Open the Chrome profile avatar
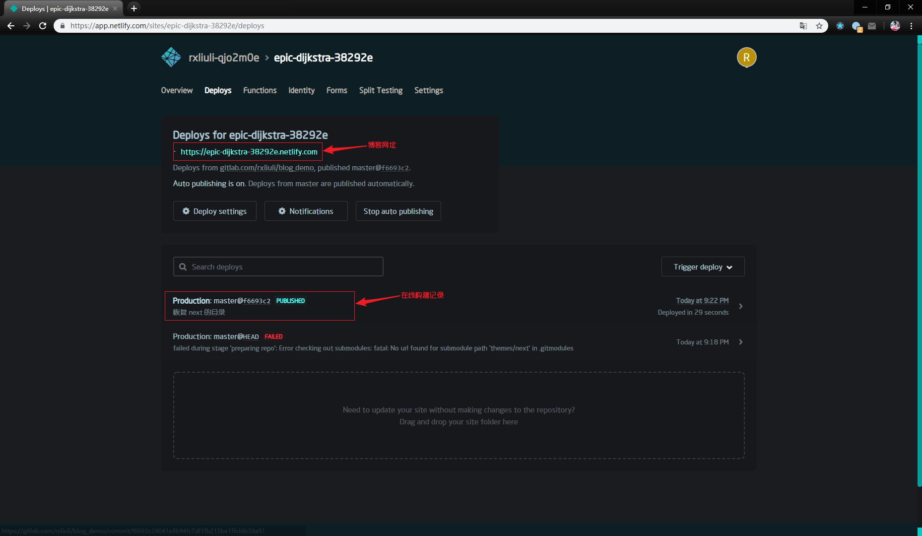922x536 pixels. tap(895, 26)
